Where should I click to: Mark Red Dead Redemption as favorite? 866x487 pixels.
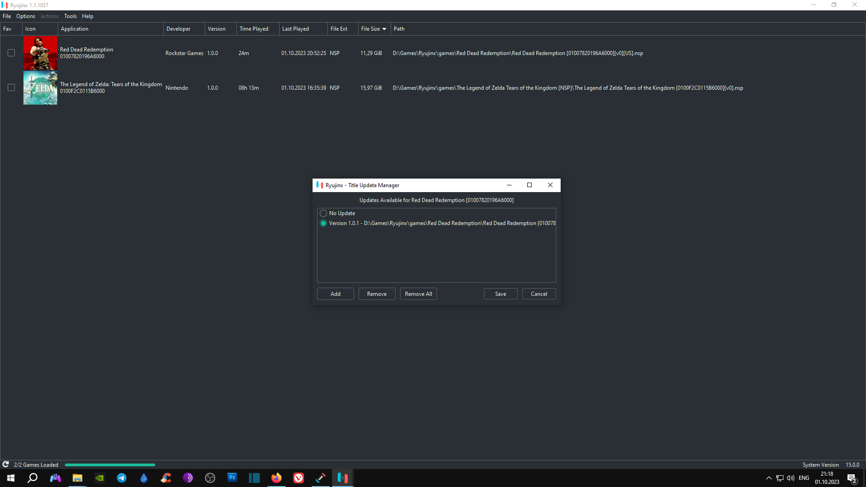(x=11, y=53)
